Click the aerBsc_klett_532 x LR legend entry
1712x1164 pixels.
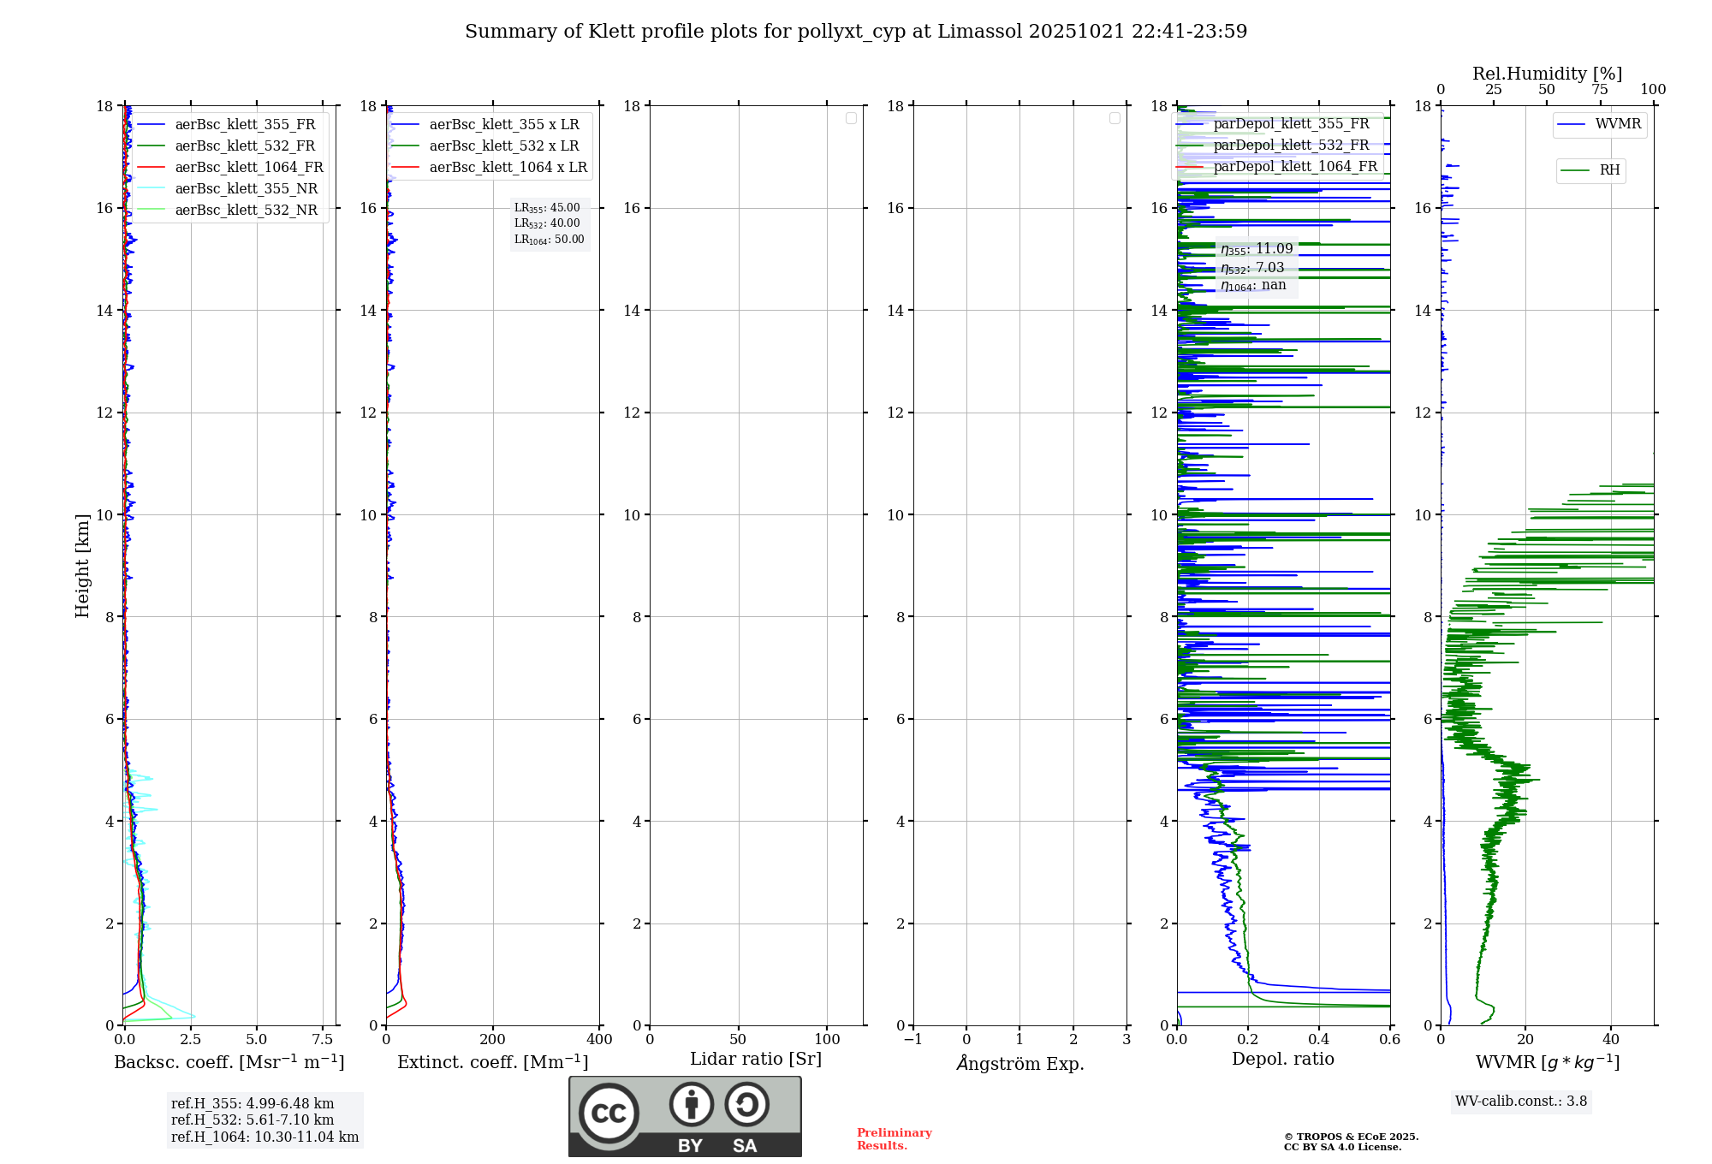(x=503, y=146)
